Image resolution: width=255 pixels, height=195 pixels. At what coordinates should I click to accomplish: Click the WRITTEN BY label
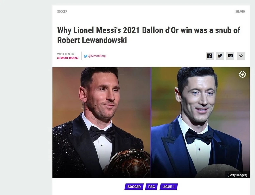point(66,54)
